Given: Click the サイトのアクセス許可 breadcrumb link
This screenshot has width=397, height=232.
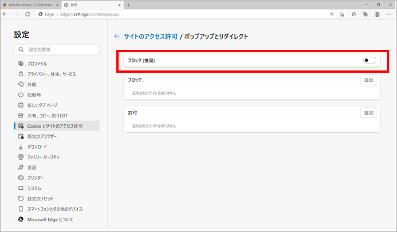Looking at the screenshot, I should click(150, 36).
